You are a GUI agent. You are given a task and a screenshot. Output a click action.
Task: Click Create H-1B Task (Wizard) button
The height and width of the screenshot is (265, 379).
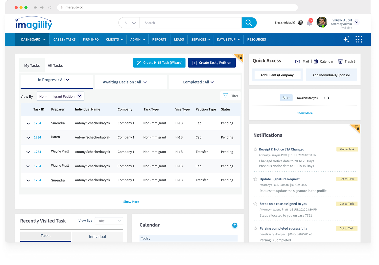pos(159,63)
